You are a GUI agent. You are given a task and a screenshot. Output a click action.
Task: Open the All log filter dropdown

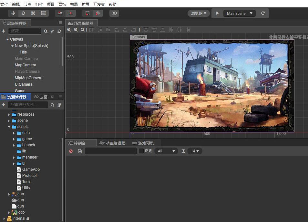point(166,151)
